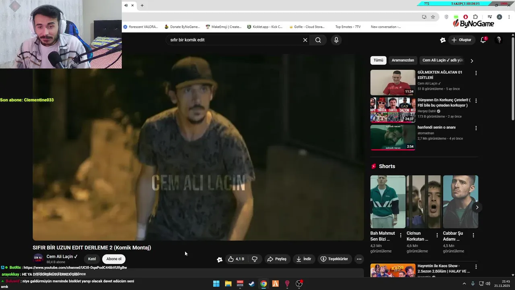Open more actions under the video
The width and height of the screenshot is (515, 290).
click(x=359, y=259)
